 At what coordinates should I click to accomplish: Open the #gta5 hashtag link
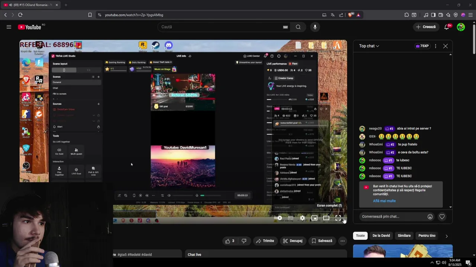click(123, 255)
